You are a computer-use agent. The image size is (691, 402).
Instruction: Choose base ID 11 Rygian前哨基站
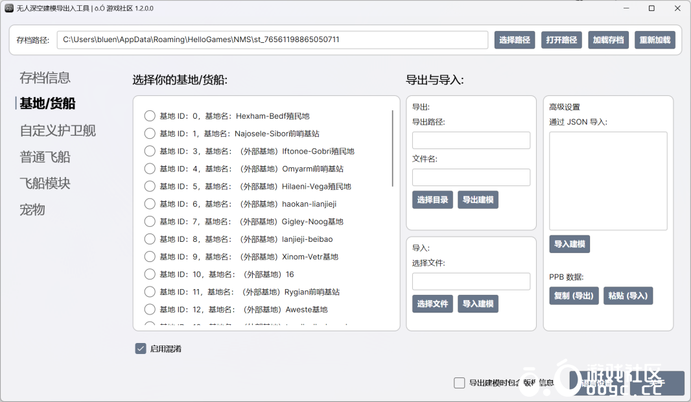click(150, 292)
